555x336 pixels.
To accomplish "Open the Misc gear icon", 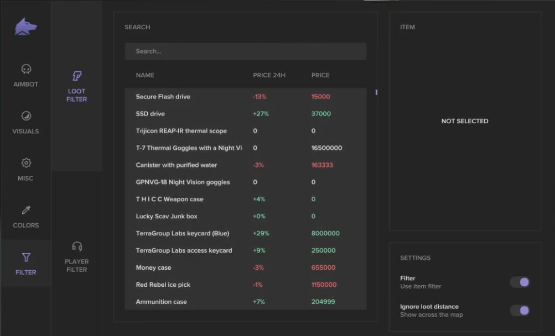I will click(26, 163).
